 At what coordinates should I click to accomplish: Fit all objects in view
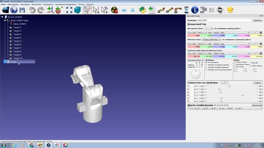point(69,10)
